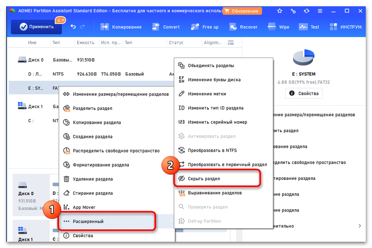Screen dimensions: 372x248
Task: Choose Распределить свободное пространство menu entry
Action: tap(117, 151)
